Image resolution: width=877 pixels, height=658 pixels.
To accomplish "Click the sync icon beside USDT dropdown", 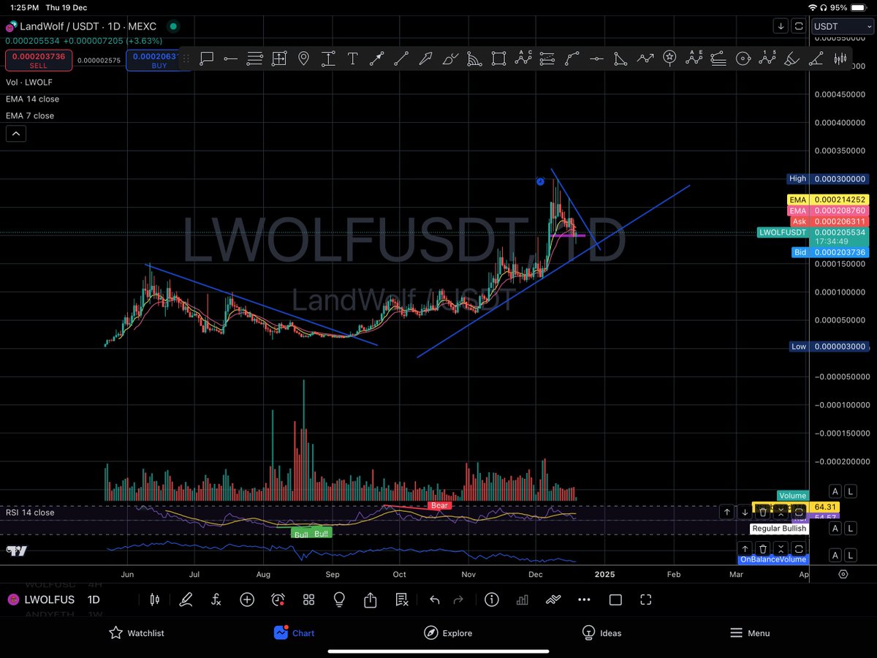I will 799,26.
